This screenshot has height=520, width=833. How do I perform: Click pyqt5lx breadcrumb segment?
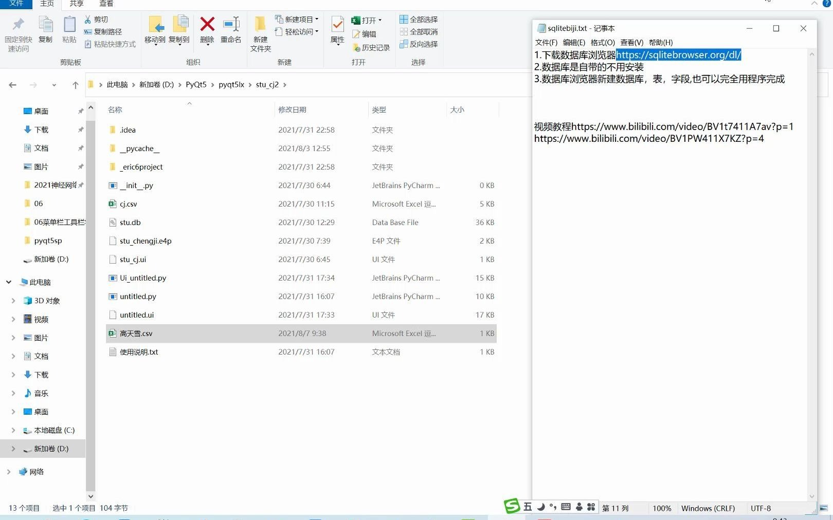(x=231, y=85)
